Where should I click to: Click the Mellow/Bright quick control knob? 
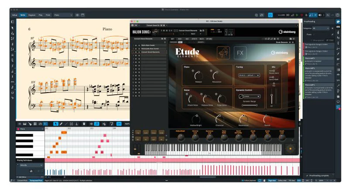point(181,137)
